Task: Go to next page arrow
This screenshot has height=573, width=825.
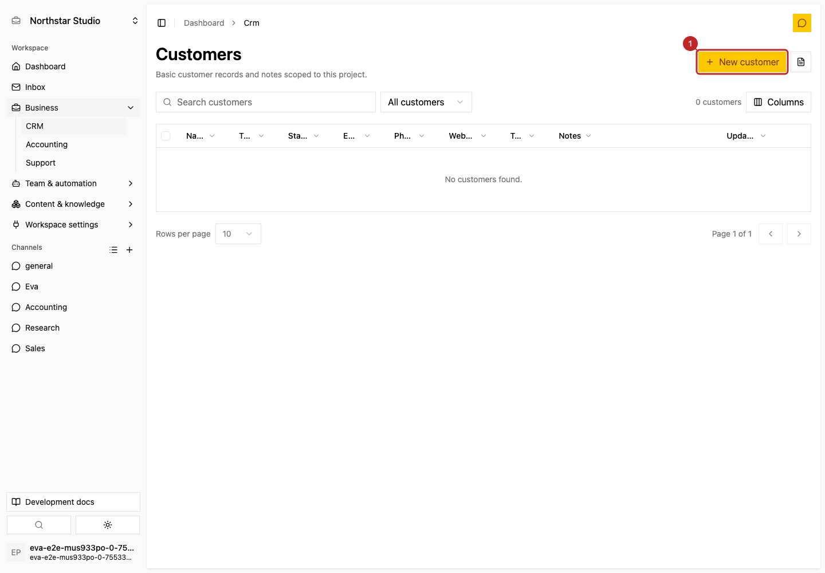Action: click(799, 234)
